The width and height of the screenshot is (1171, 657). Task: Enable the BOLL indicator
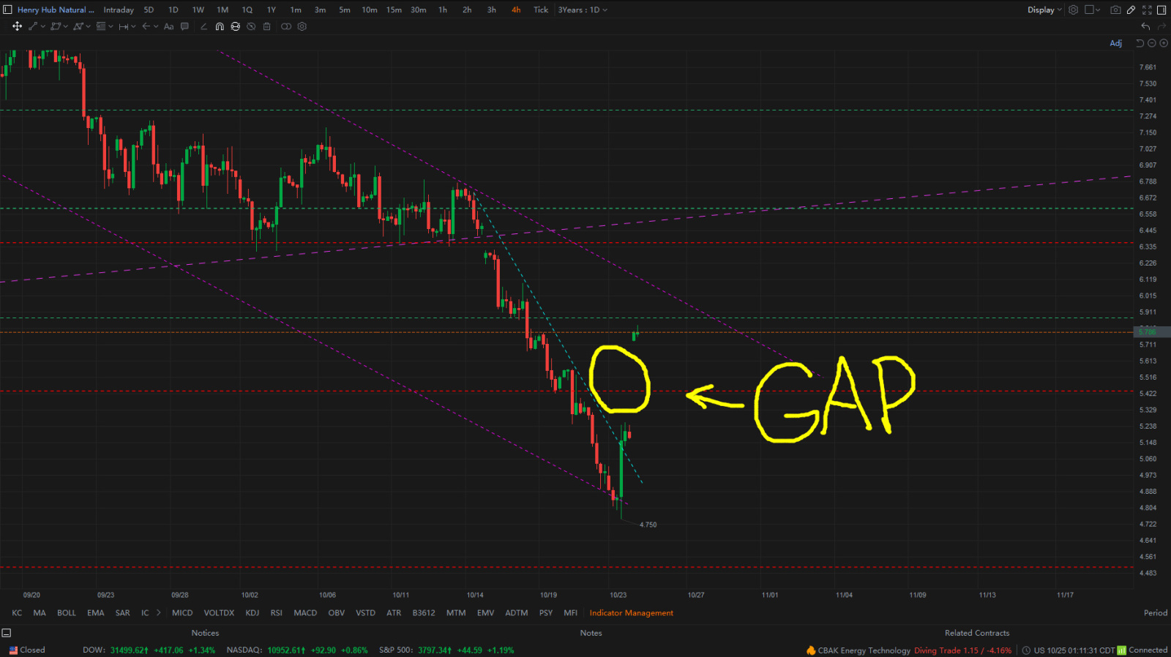(67, 613)
